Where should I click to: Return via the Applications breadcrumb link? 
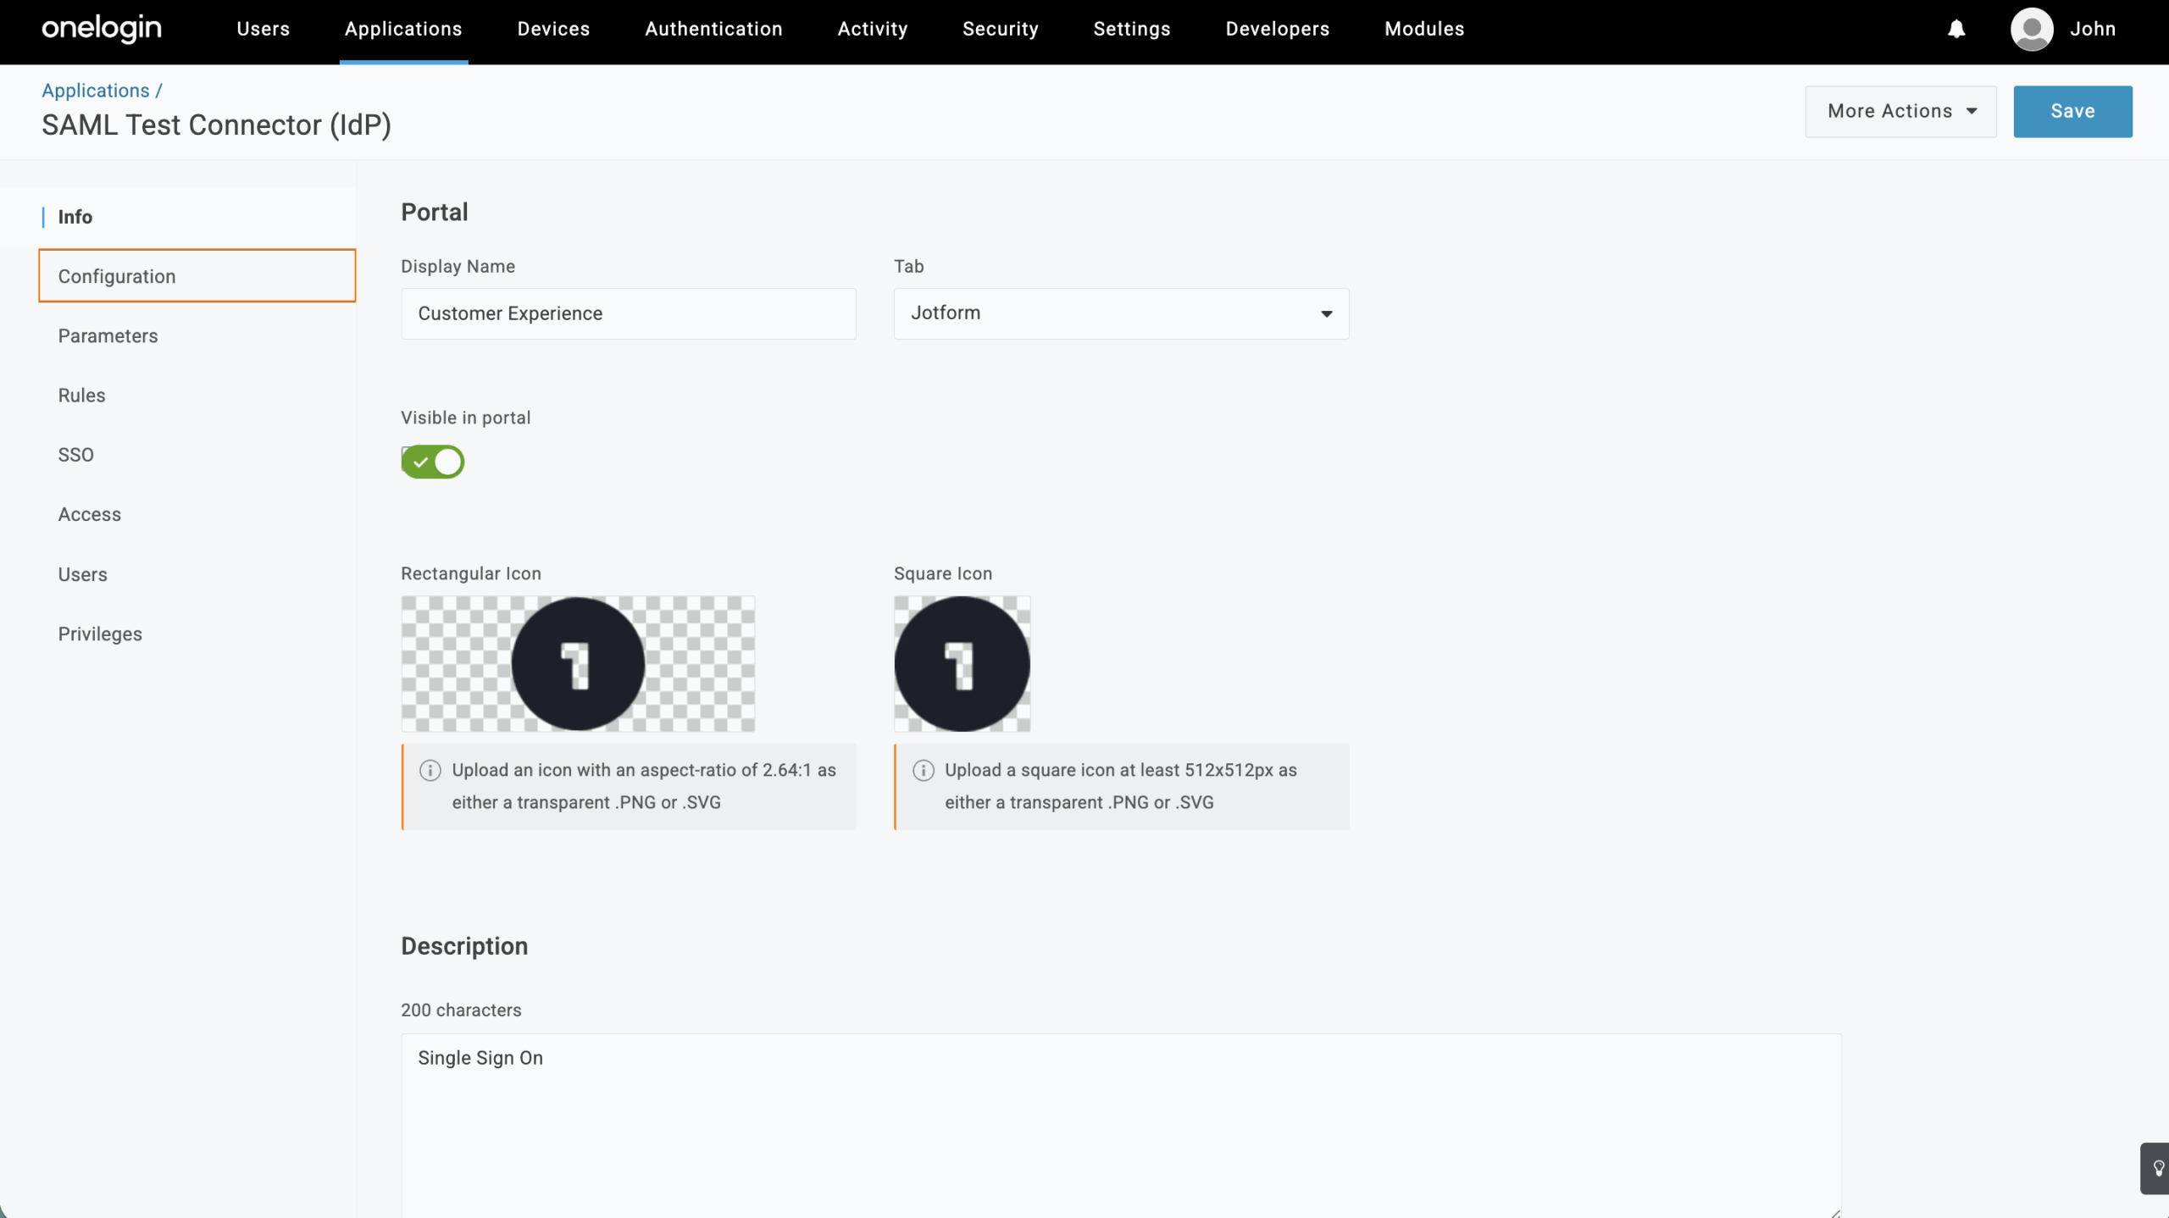coord(95,90)
